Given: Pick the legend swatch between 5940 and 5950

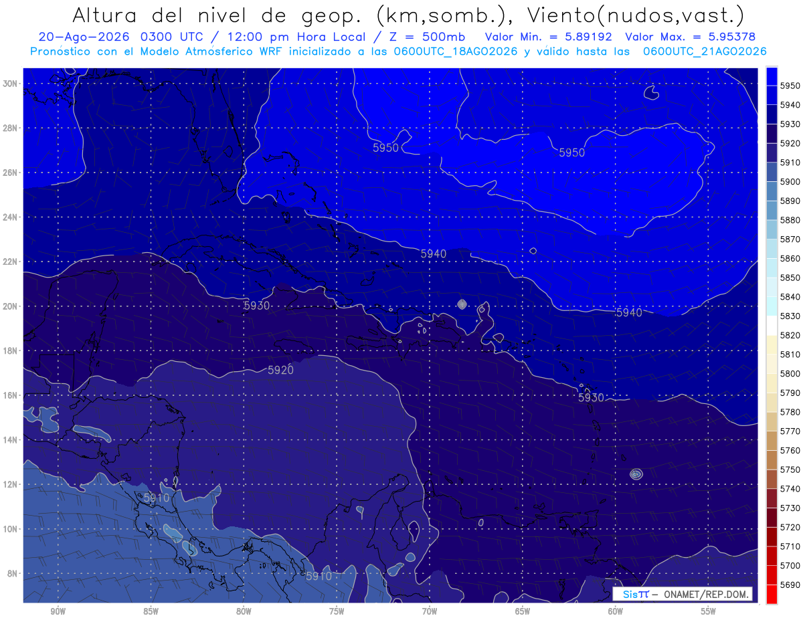Looking at the screenshot, I should point(772,96).
